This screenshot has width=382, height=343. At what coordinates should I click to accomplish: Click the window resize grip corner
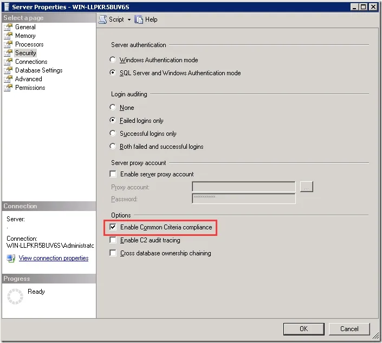pos(375,336)
